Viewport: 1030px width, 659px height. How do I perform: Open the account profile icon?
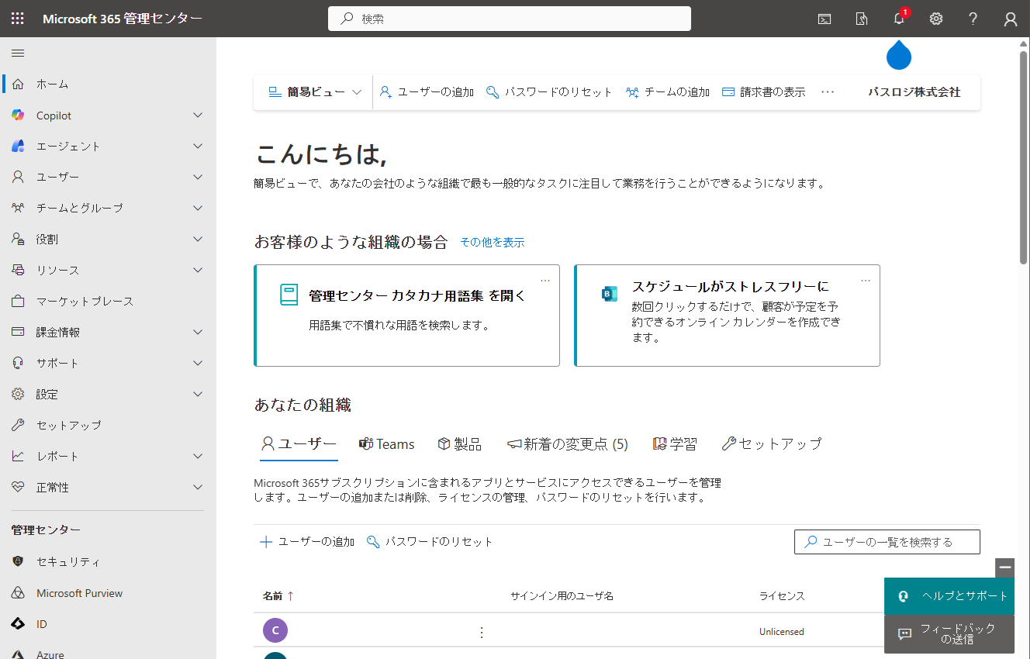coord(1011,19)
